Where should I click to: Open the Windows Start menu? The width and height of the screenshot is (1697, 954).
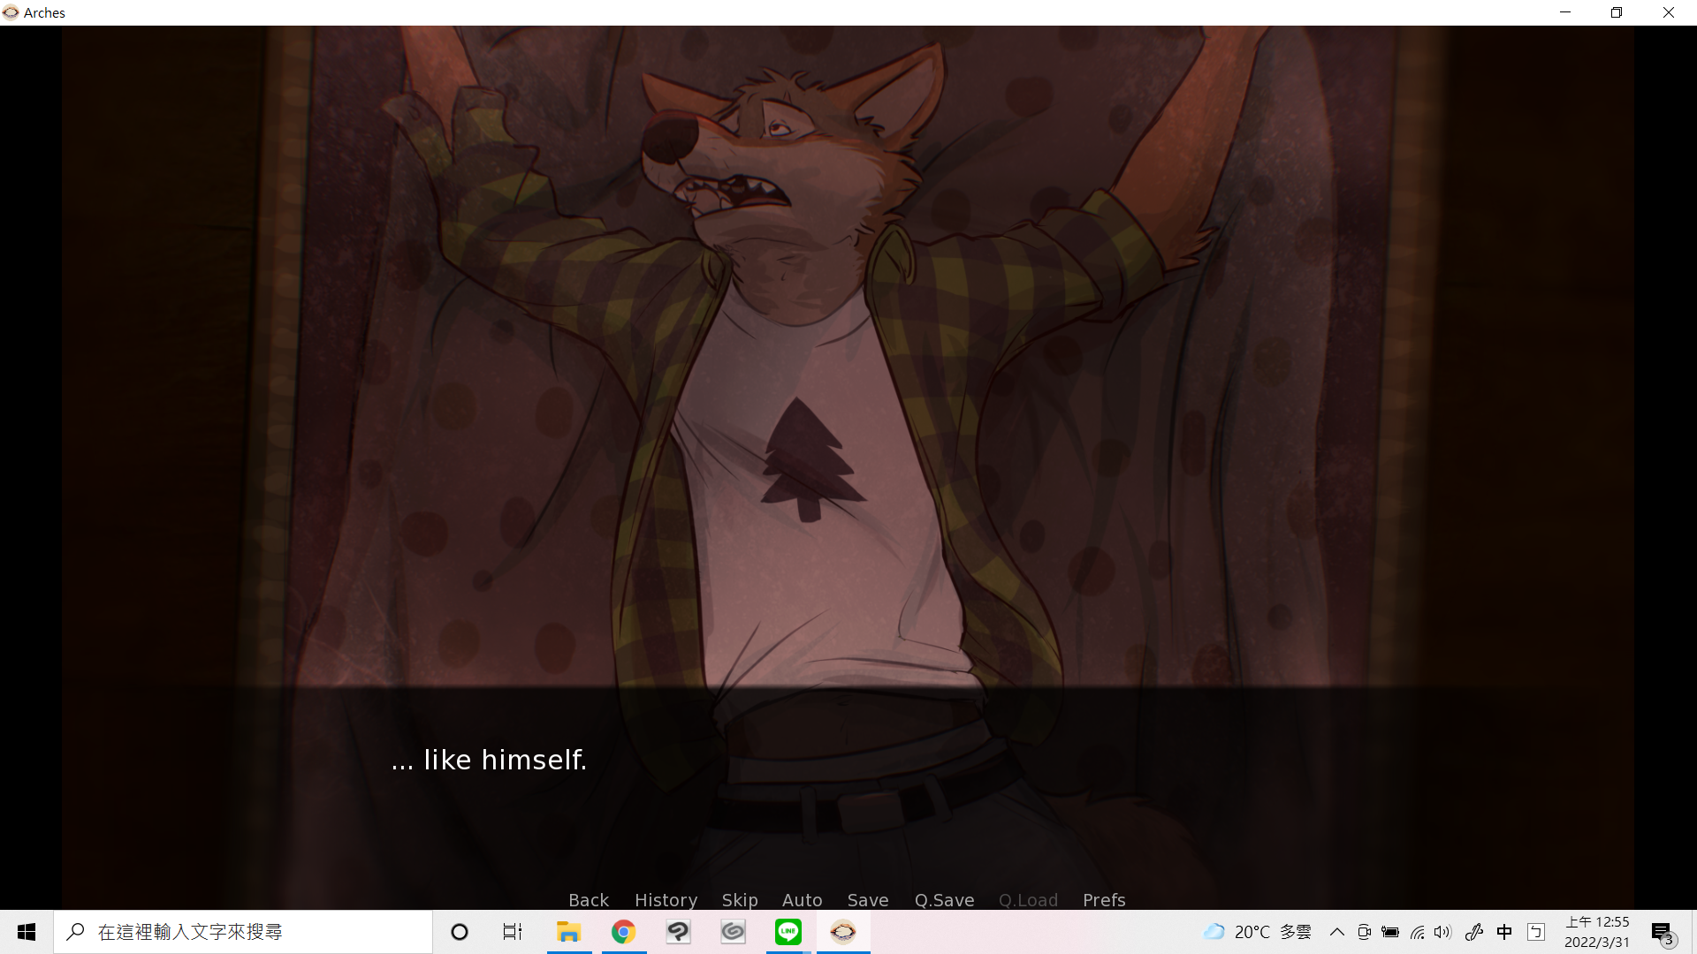[x=27, y=932]
